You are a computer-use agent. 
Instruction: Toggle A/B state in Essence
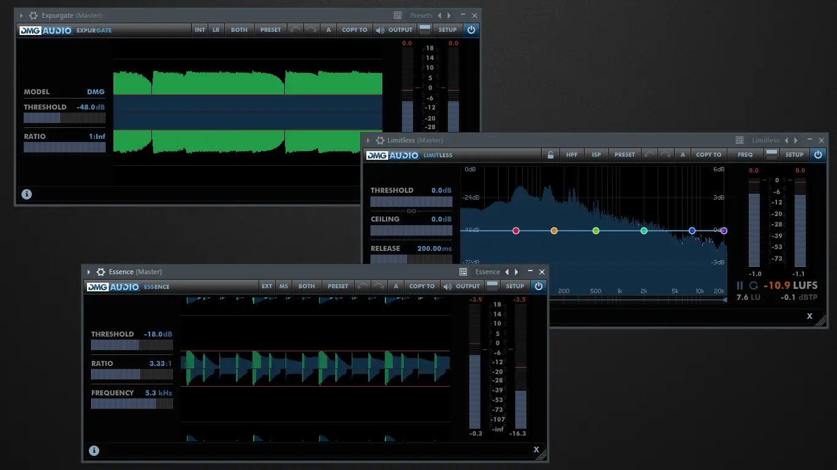point(396,286)
